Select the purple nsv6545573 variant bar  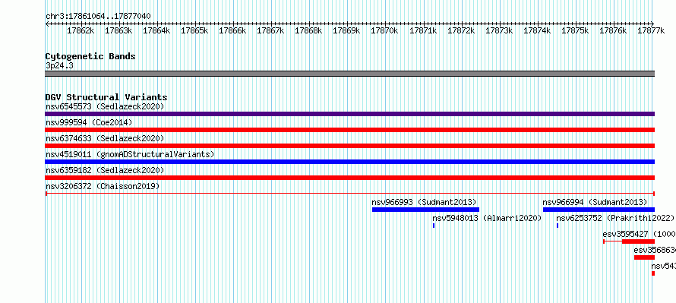coord(349,114)
